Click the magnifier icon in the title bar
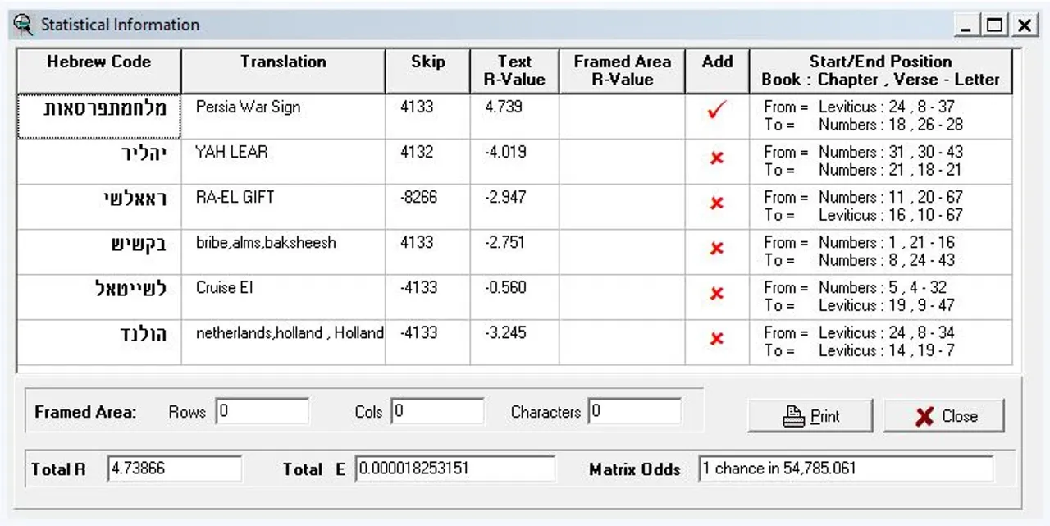Screen dimensions: 1050x526 pos(23,25)
